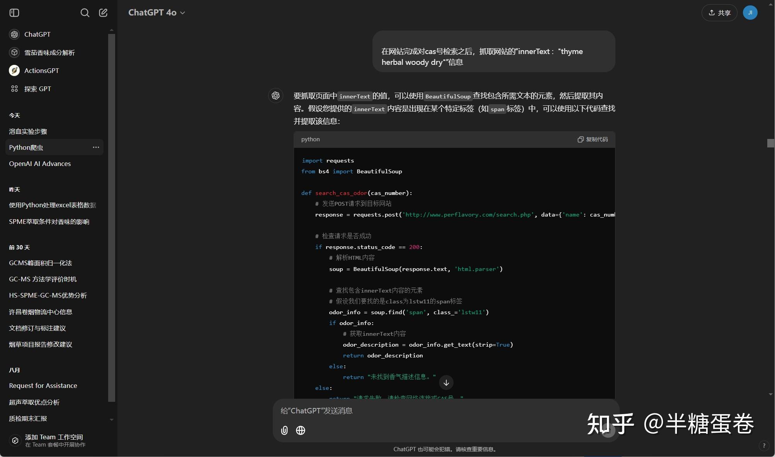The image size is (775, 457).
Task: Open the ChatGPT 4o model dropdown
Action: coord(156,12)
